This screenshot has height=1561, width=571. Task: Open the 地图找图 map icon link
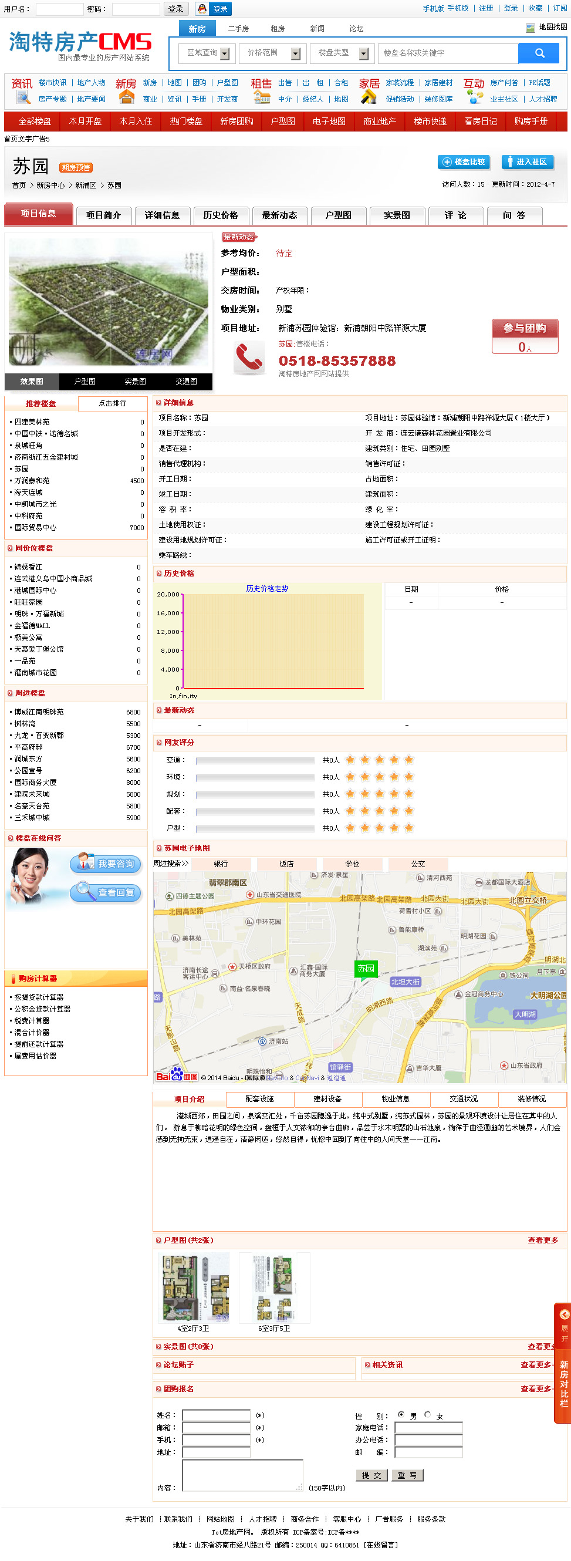(546, 27)
